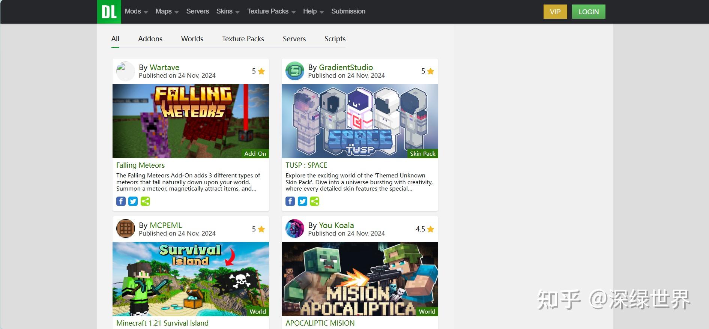This screenshot has width=709, height=329.
Task: Click the 4.5 star rating on You Koala card
Action: pyautogui.click(x=425, y=229)
